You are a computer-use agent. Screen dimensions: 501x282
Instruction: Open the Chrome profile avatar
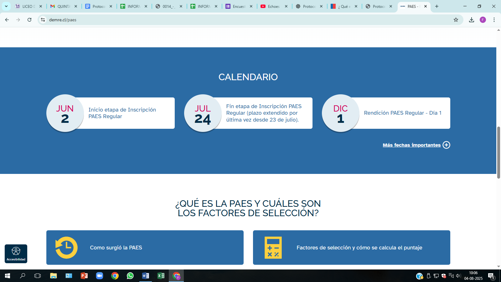click(x=483, y=20)
